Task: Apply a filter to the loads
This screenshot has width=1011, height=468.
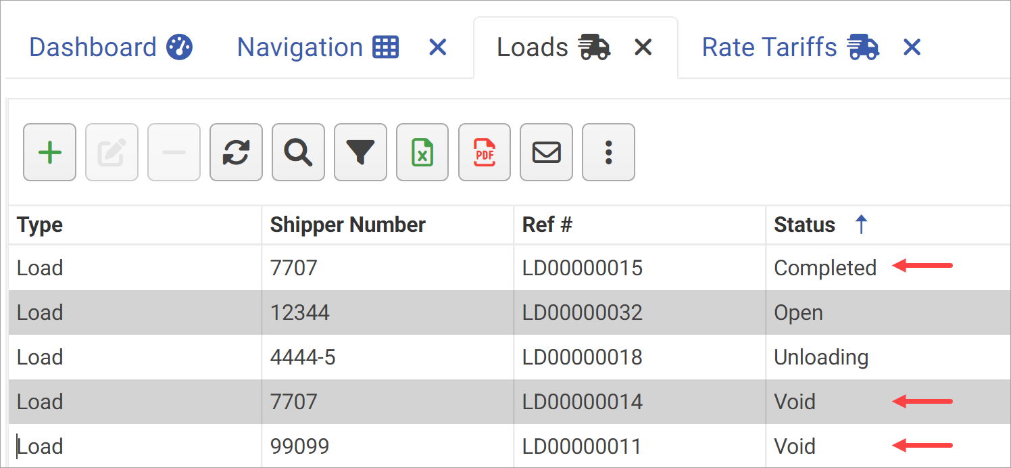Action: click(x=360, y=152)
